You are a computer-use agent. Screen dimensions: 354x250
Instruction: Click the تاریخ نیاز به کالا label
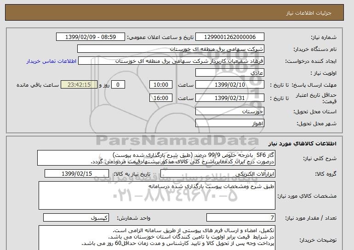pyautogui.click(x=132, y=174)
